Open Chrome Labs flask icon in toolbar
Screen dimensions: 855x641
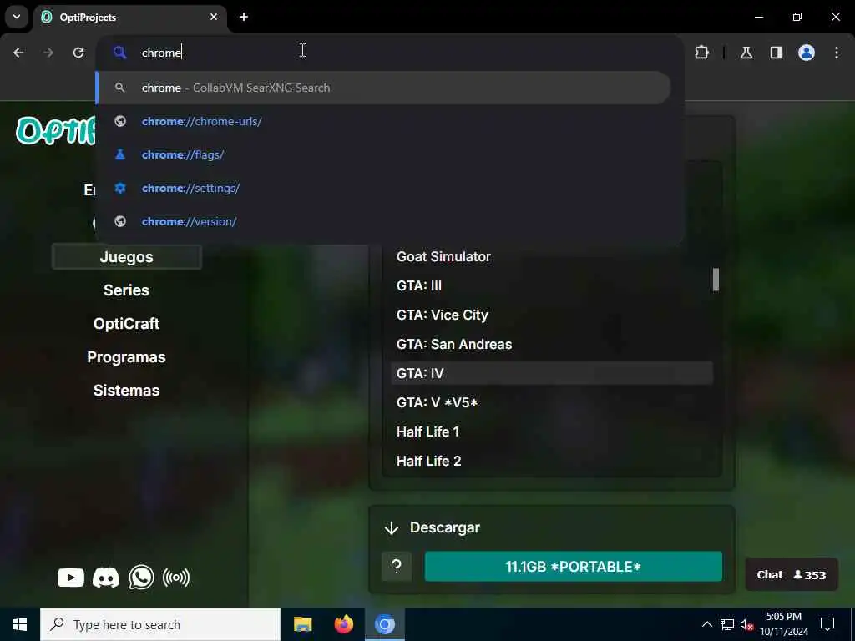click(746, 53)
